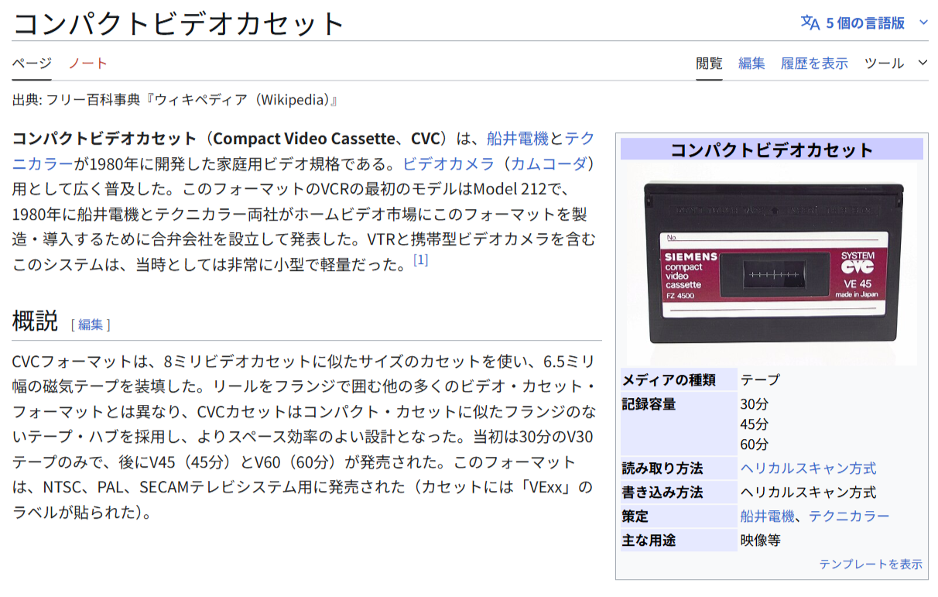Switch to the ページ tab

tap(32, 63)
